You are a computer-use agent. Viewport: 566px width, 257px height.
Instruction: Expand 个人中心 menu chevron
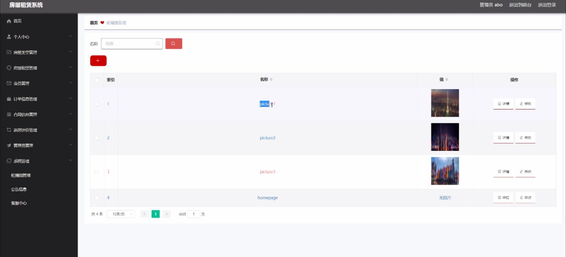pos(71,37)
